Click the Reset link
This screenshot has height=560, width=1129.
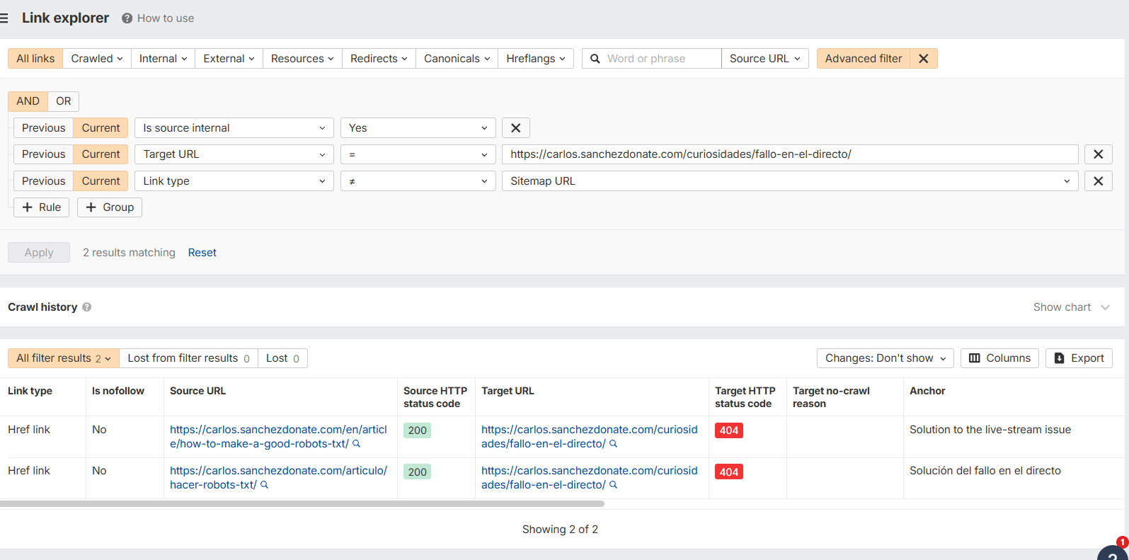[202, 253]
